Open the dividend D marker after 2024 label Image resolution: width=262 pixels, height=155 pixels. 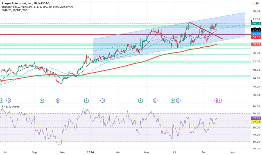point(102,101)
